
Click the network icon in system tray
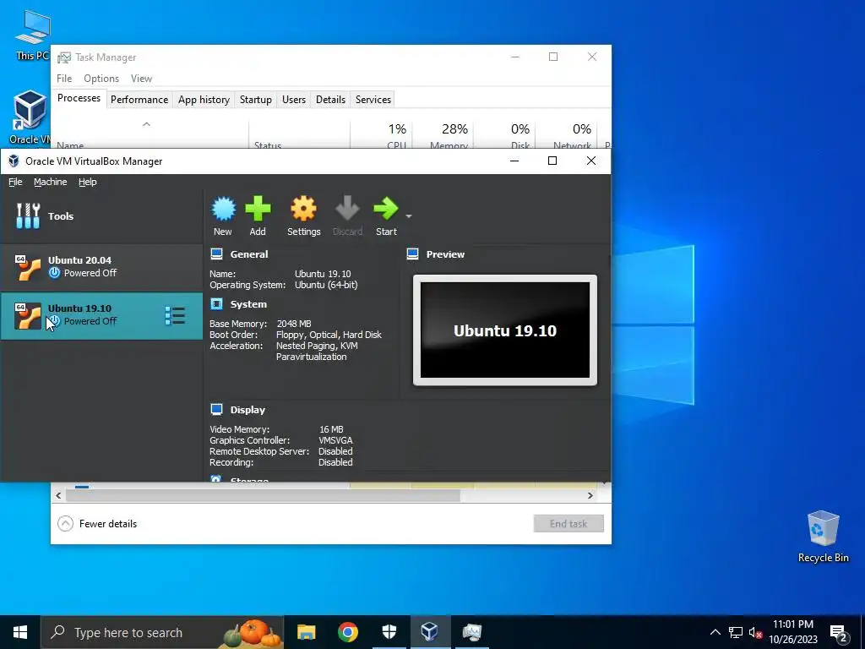click(736, 632)
